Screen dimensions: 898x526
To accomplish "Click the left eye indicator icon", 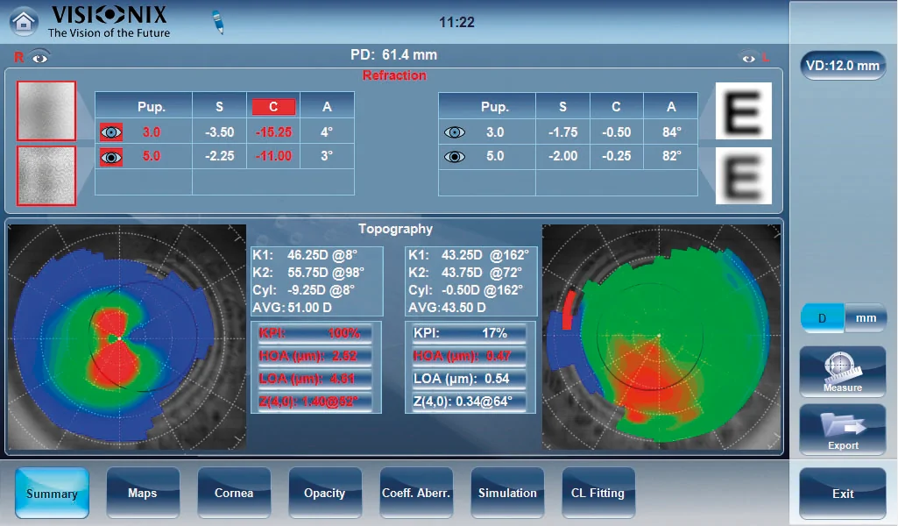I will click(x=748, y=59).
